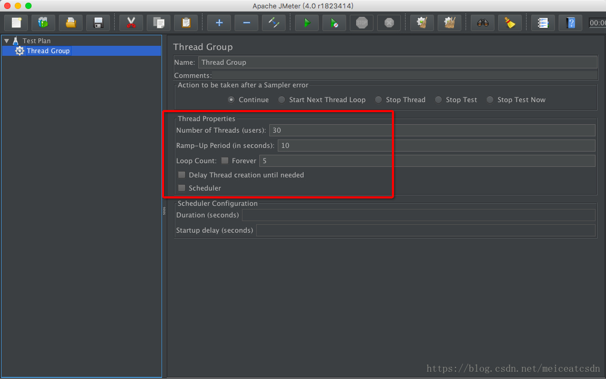Click the New test plan icon
Image resolution: width=606 pixels, height=379 pixels.
16,23
